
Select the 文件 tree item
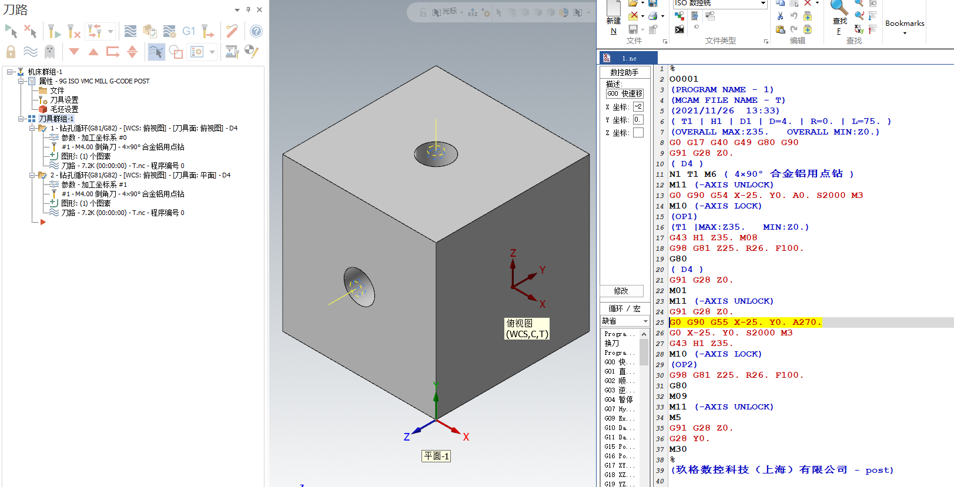pos(57,90)
